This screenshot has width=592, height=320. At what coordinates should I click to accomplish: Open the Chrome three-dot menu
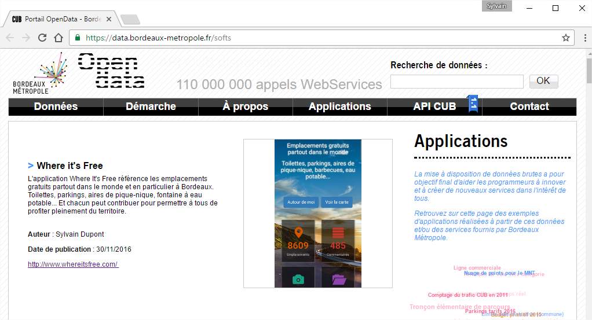pyautogui.click(x=585, y=38)
